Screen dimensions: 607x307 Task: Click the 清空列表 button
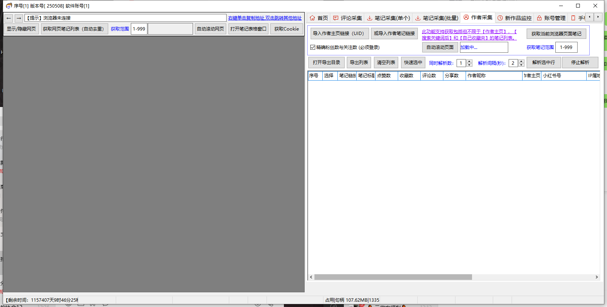386,63
